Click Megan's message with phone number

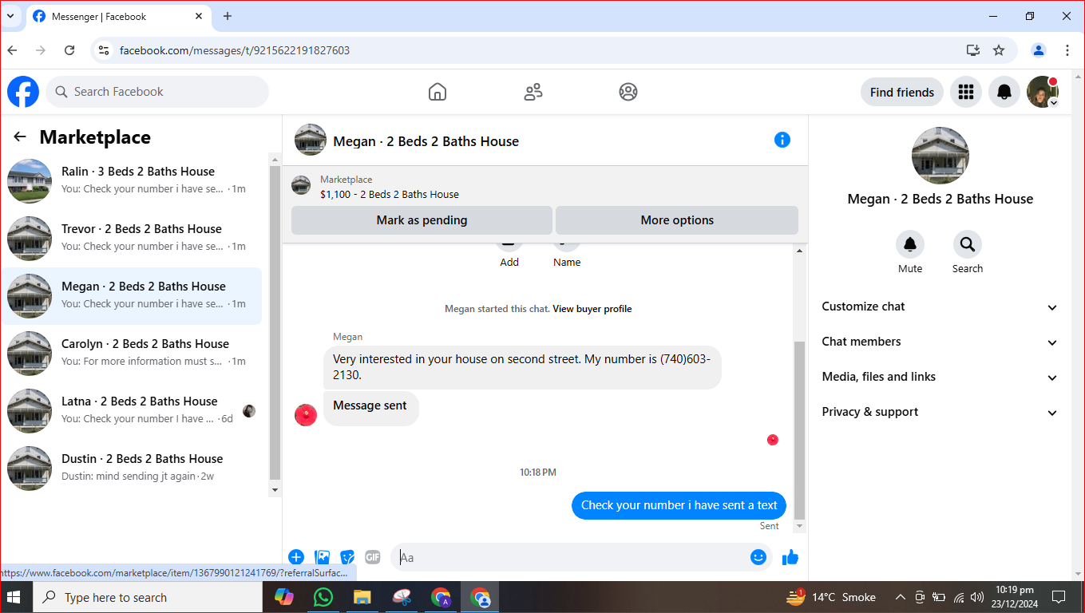[522, 367]
